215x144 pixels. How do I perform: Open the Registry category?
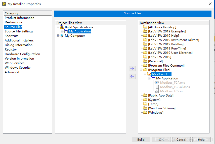tap(11, 50)
